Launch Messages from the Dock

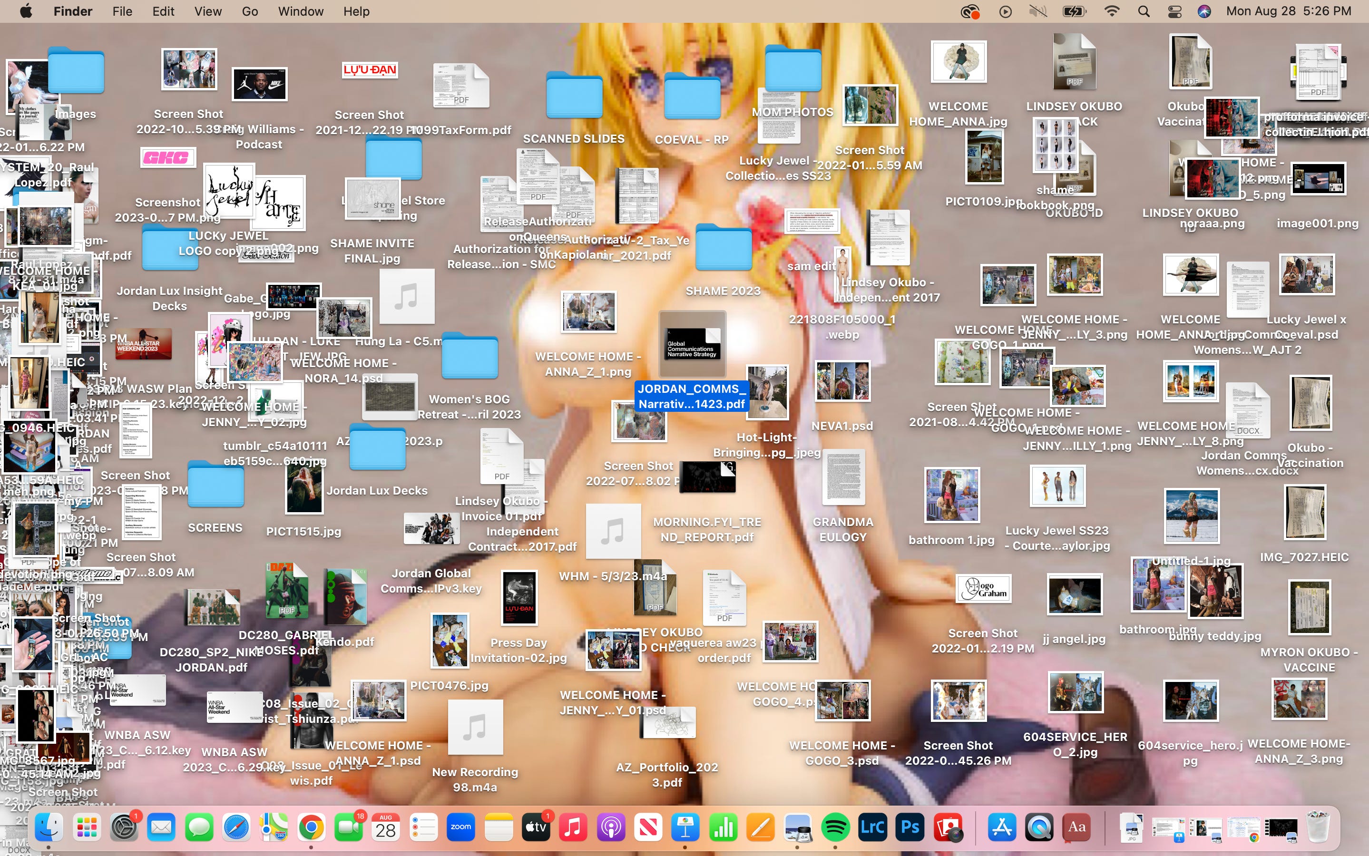tap(199, 827)
